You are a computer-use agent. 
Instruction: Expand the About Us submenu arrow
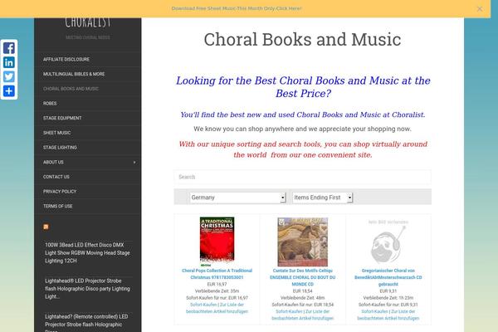point(134,163)
